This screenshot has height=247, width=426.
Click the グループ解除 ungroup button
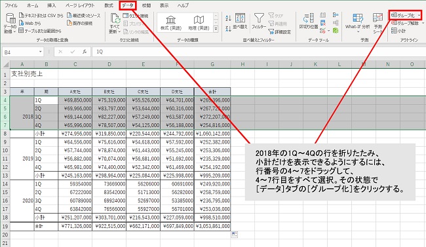pos(406,23)
